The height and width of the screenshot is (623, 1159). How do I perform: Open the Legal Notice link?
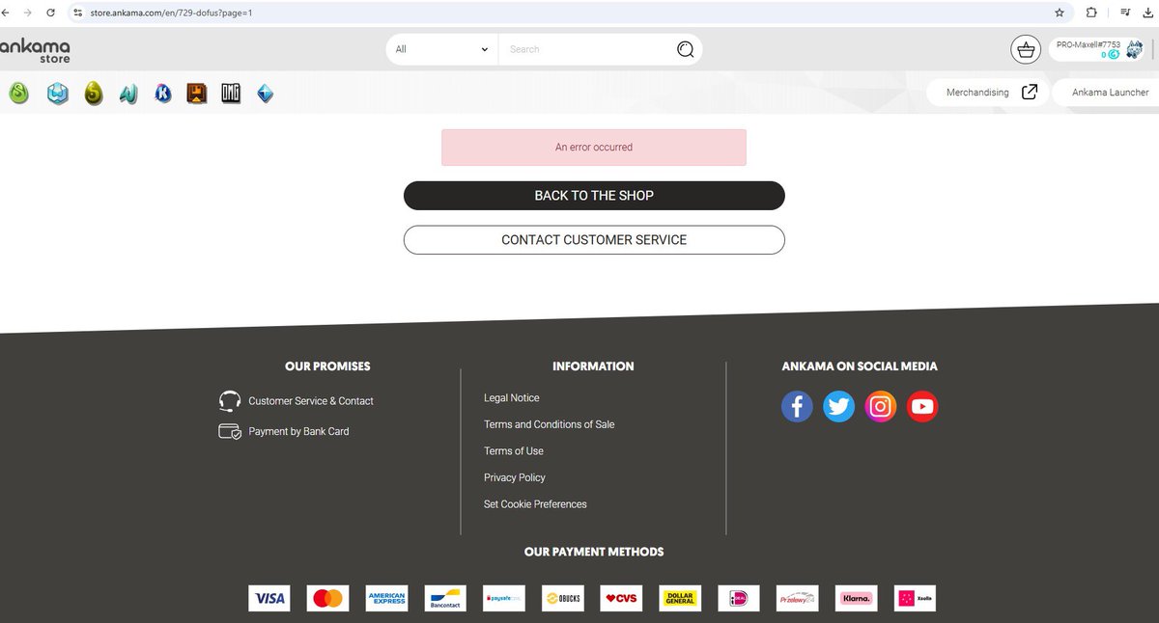tap(512, 398)
